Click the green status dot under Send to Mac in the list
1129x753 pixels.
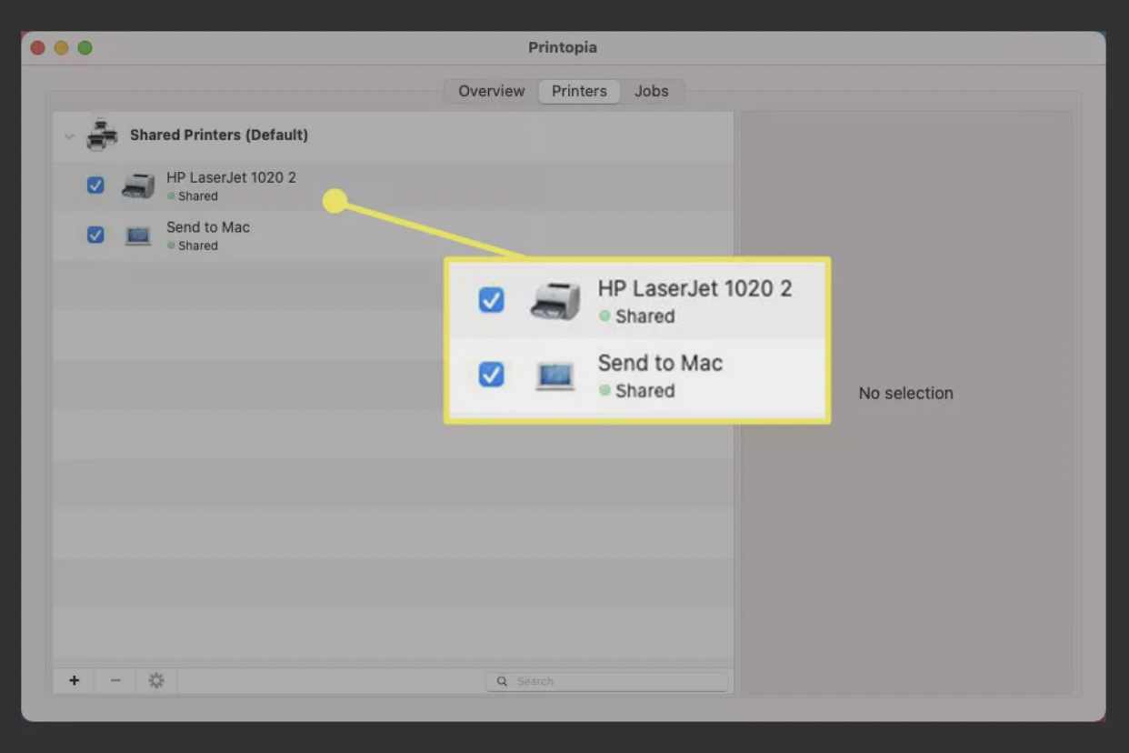[x=171, y=246]
